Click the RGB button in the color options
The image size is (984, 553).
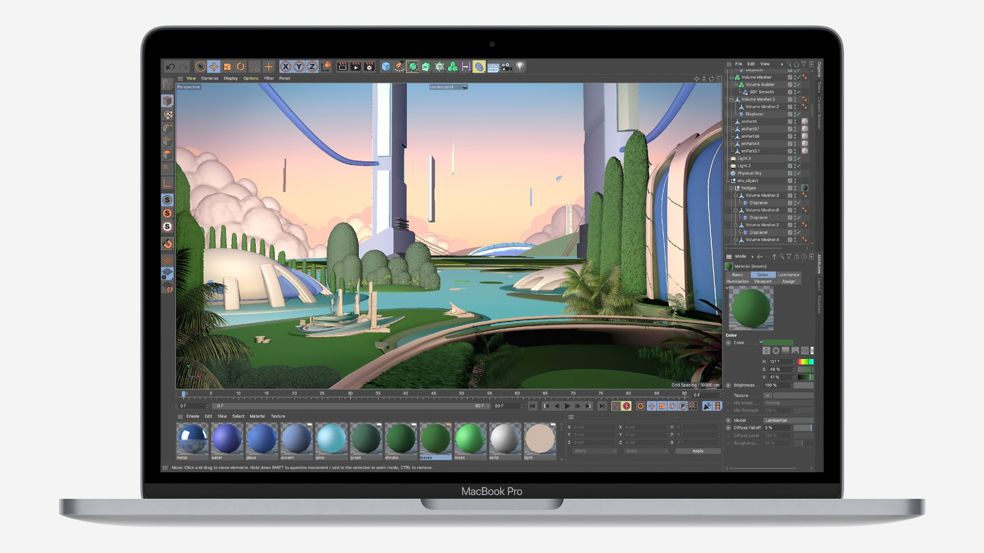[x=805, y=350]
